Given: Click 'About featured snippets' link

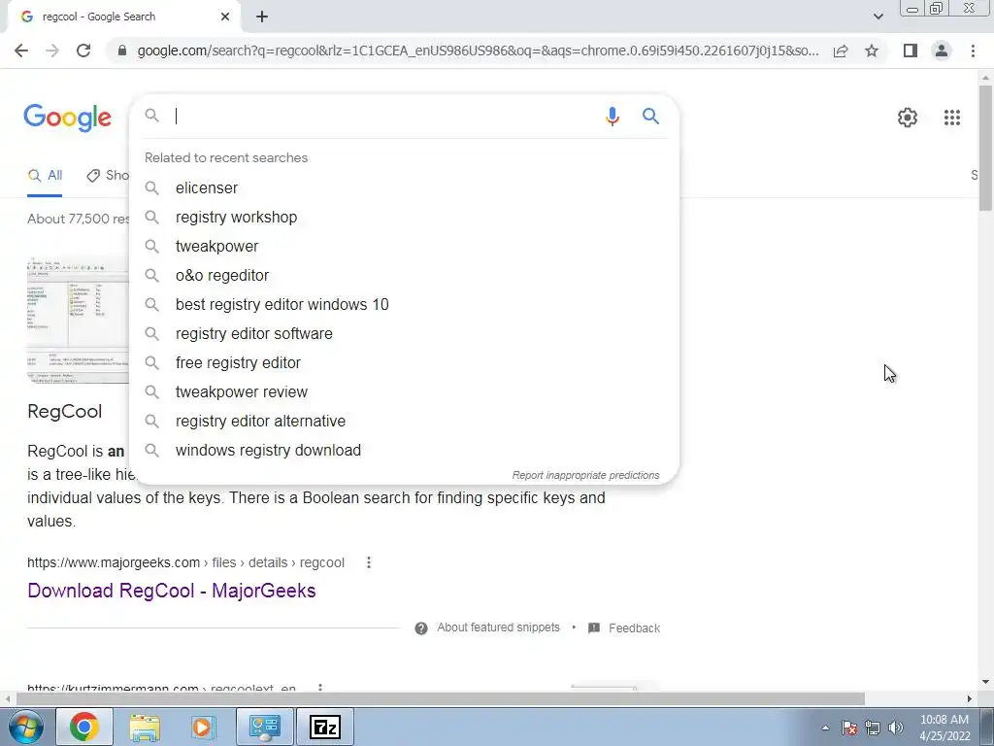Looking at the screenshot, I should coord(498,627).
